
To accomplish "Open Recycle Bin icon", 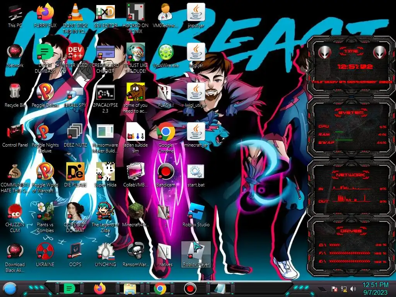I will (x=15, y=96).
